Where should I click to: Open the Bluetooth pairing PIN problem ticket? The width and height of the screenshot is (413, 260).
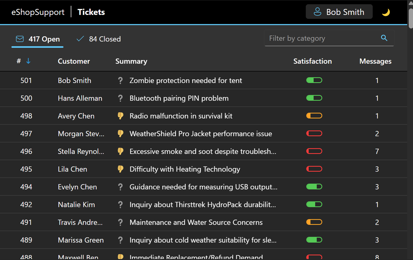pyautogui.click(x=179, y=98)
